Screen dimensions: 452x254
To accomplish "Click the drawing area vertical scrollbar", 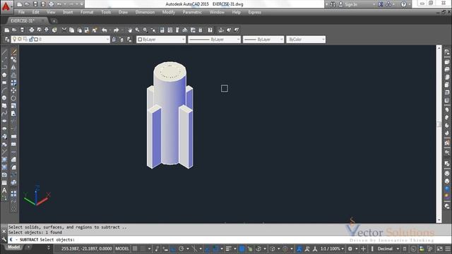I will pos(439,134).
